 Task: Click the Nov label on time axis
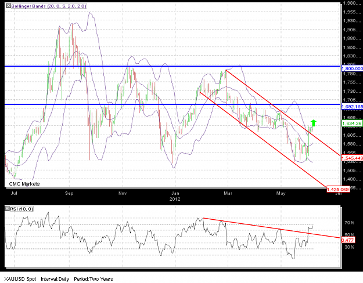point(123,193)
